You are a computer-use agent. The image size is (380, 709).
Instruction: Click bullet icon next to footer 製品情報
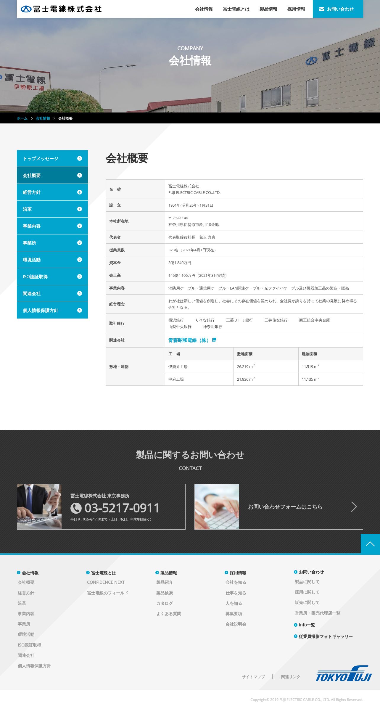pyautogui.click(x=157, y=573)
